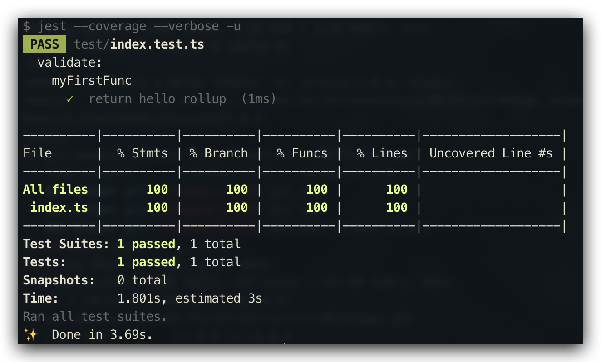
Task: Click the Snapshots 0 total line
Action: tap(95, 280)
